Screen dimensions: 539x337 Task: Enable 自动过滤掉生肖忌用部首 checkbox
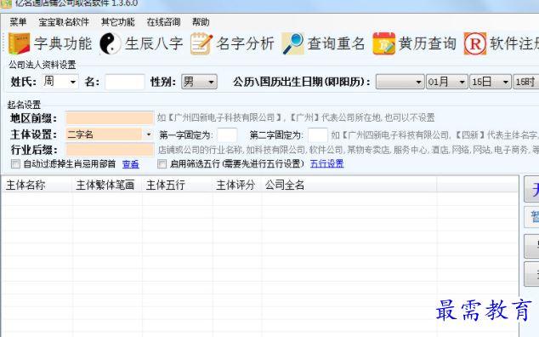(x=15, y=164)
